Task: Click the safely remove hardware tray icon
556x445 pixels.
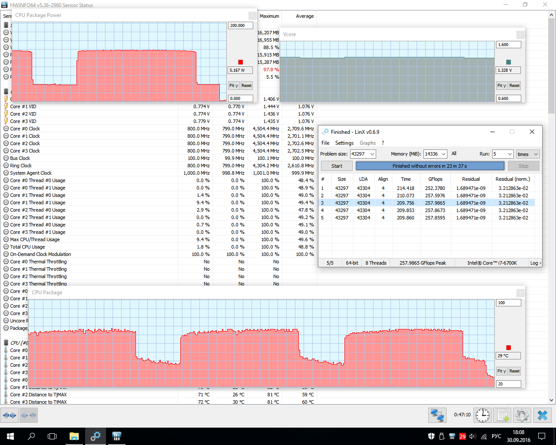Action: pos(442,436)
